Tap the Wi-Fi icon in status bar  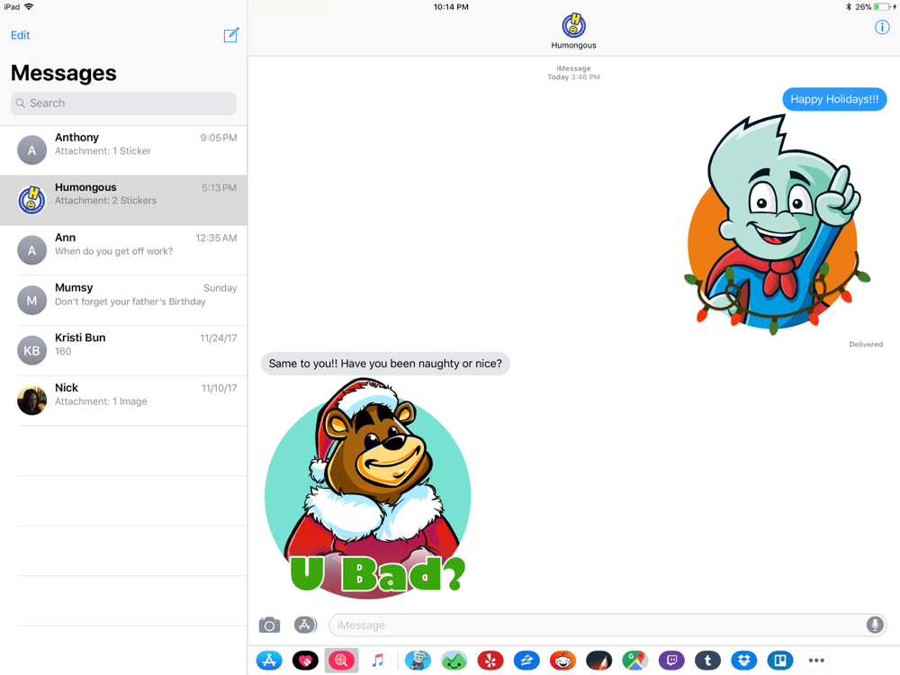coord(29,7)
